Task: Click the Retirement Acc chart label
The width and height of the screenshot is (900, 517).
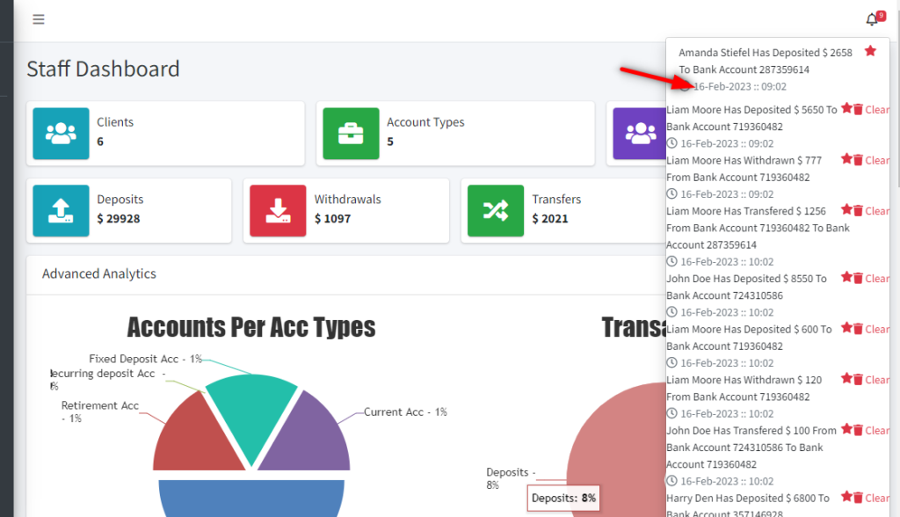Action: [x=100, y=411]
